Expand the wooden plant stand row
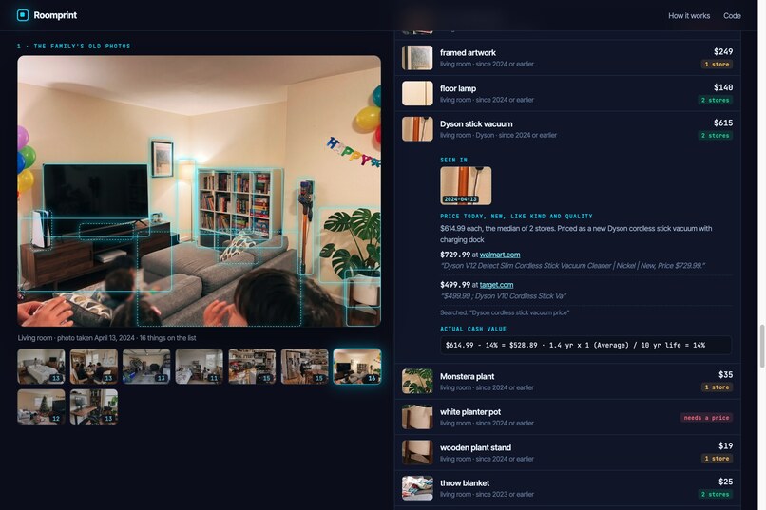766x510 pixels. [x=567, y=452]
